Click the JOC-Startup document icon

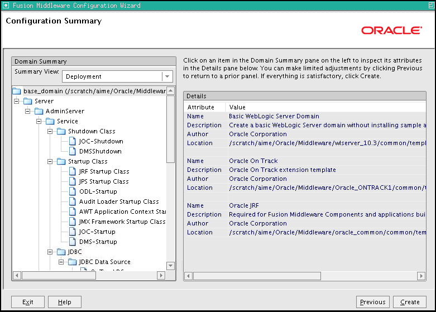coord(73,232)
